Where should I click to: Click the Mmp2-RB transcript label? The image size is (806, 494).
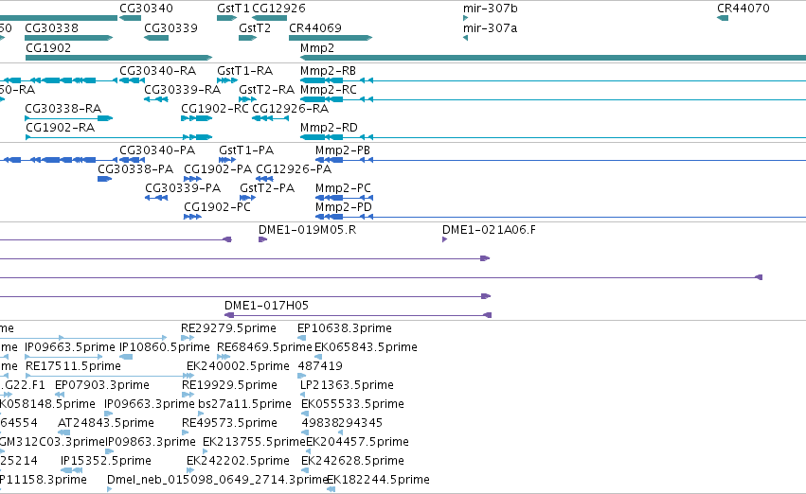(328, 70)
